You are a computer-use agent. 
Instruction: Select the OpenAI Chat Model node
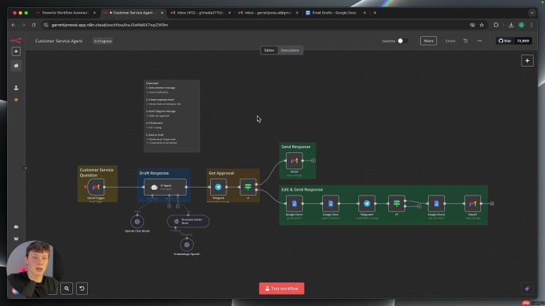pos(137,221)
